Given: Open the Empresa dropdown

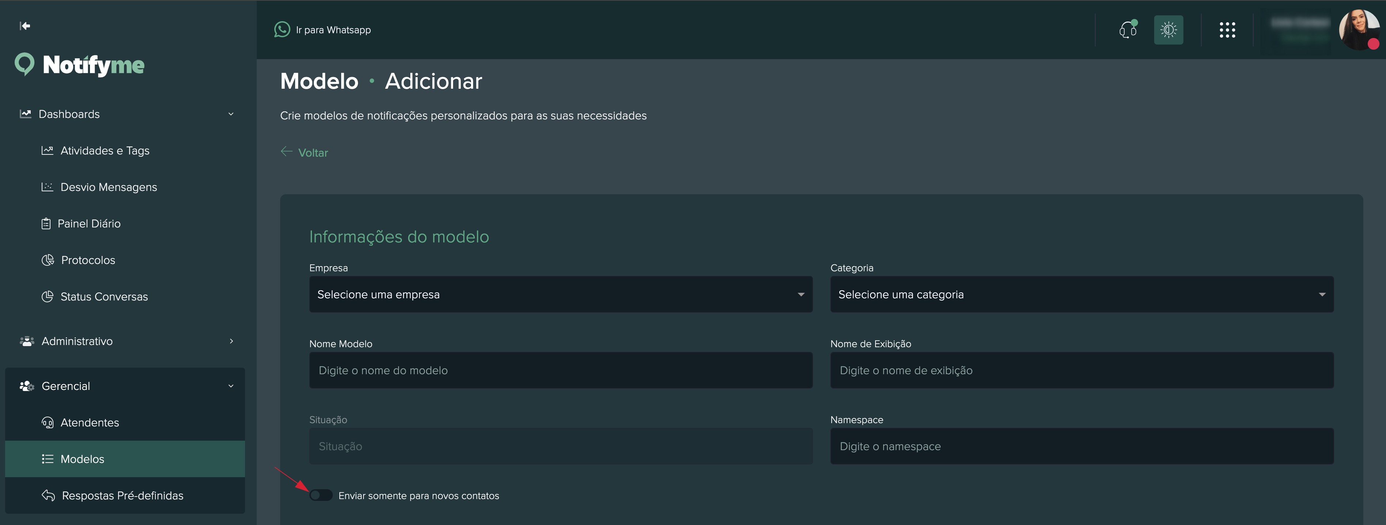Looking at the screenshot, I should point(560,295).
